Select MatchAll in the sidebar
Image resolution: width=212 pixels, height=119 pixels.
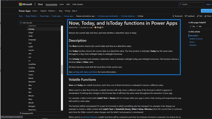[x=32, y=82]
